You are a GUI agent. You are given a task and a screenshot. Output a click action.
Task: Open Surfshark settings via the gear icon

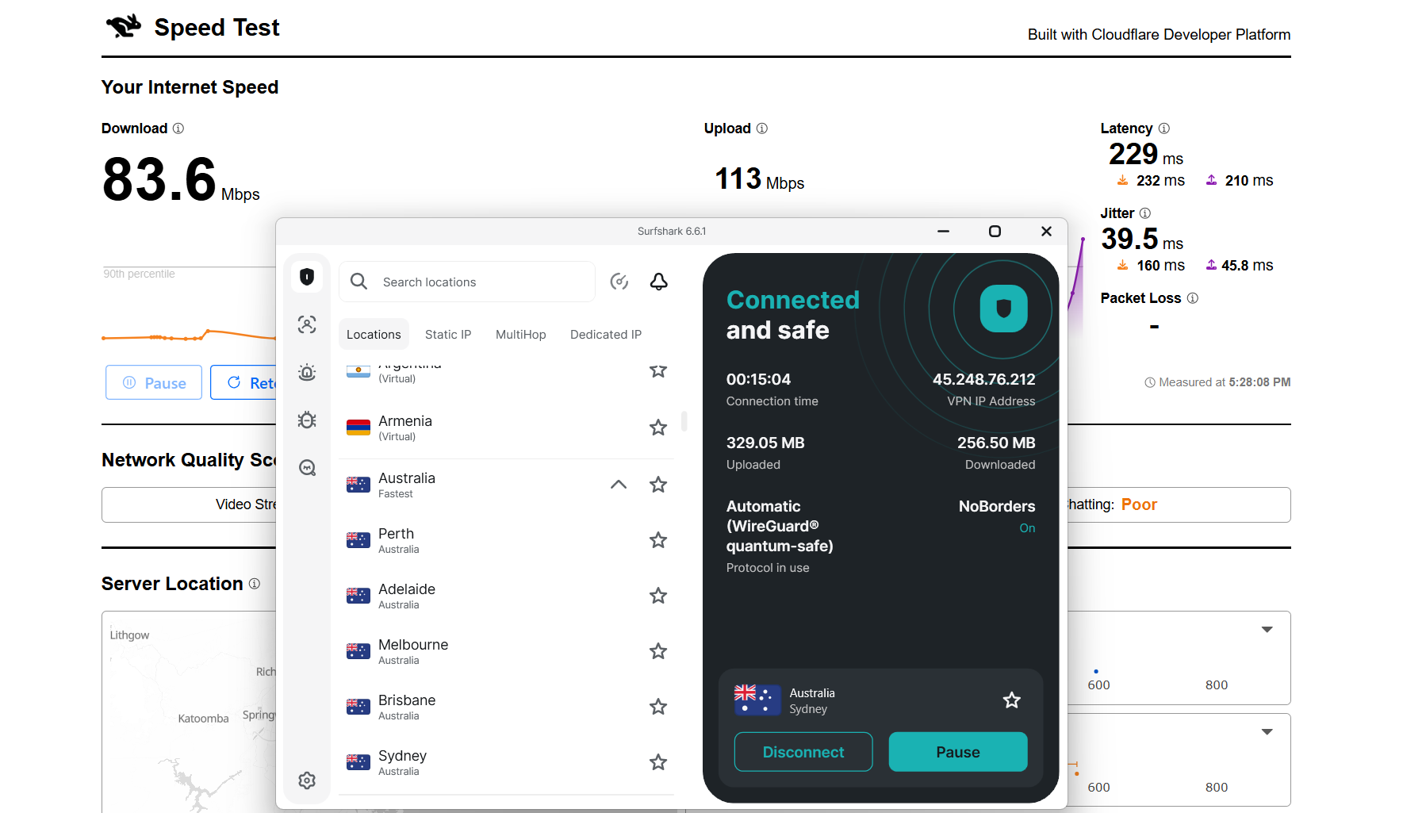point(307,780)
